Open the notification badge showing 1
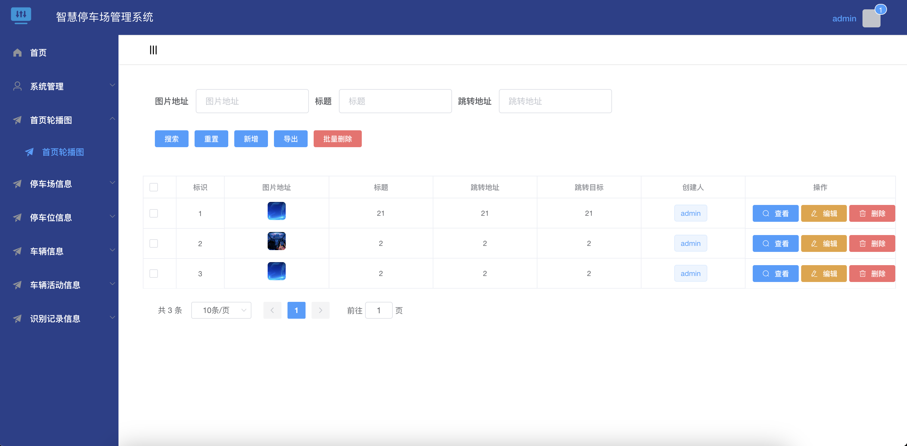Viewport: 907px width, 446px height. [880, 10]
